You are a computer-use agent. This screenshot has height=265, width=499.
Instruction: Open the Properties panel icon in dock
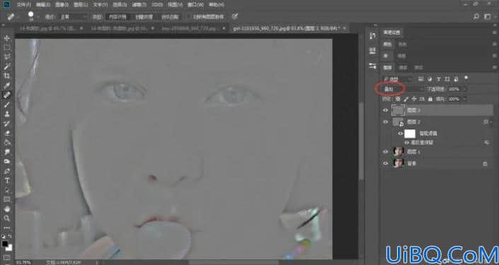[372, 51]
